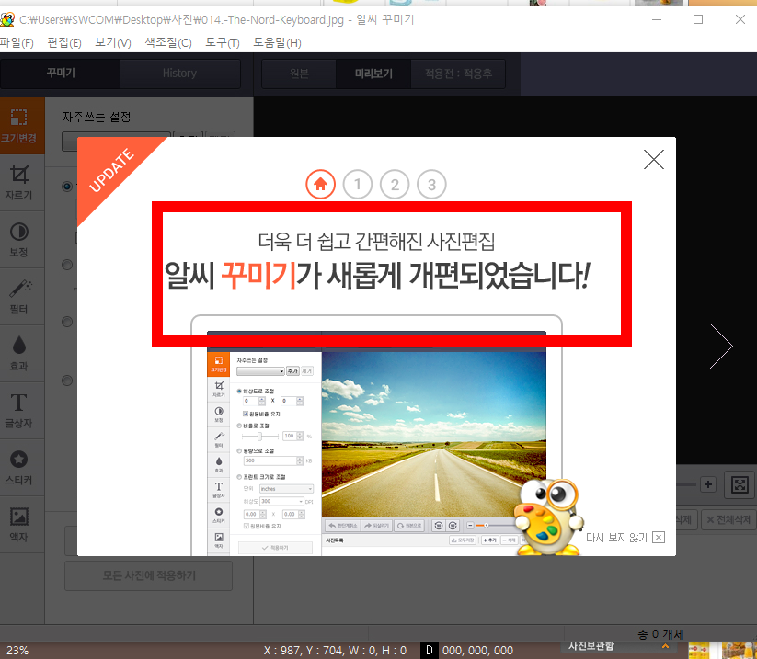The image size is (757, 659).
Task: Open the 액자 frame tool
Action: tap(19, 525)
